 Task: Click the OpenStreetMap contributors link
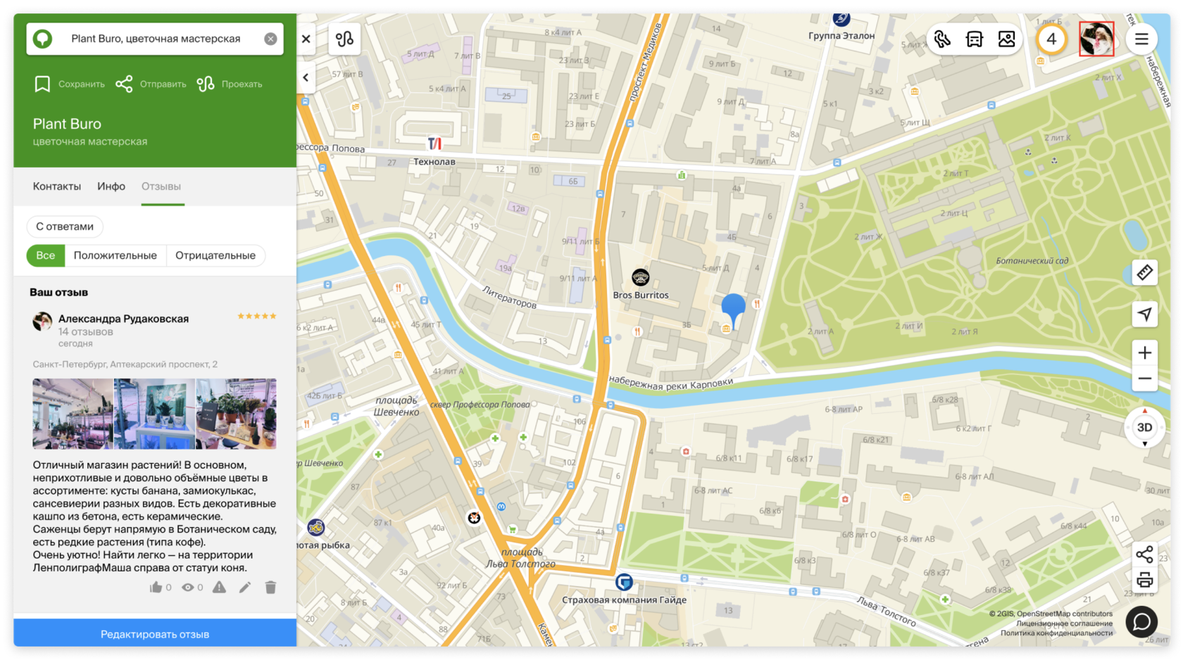[1065, 614]
